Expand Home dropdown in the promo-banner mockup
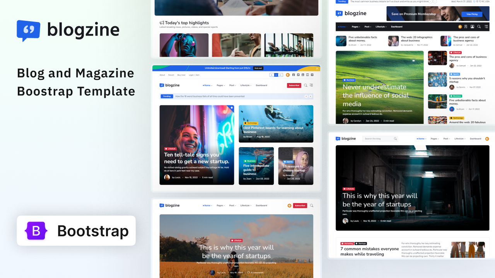The image size is (495, 278). pos(207,85)
